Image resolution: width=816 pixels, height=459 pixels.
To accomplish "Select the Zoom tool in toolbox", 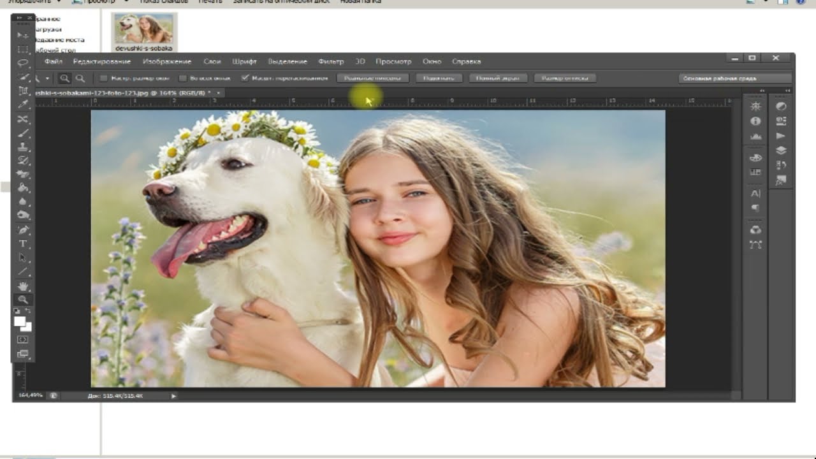I will click(23, 299).
